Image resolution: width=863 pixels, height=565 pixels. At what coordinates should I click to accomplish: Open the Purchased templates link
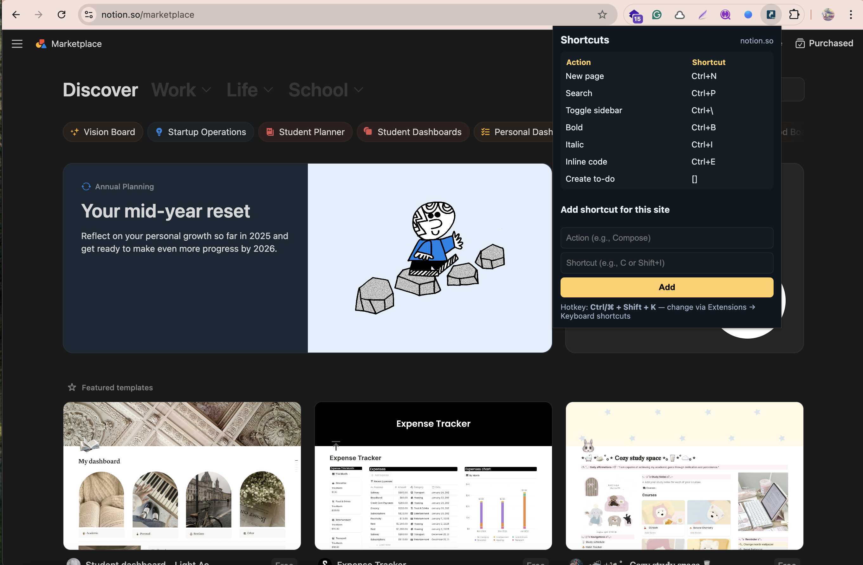point(824,43)
